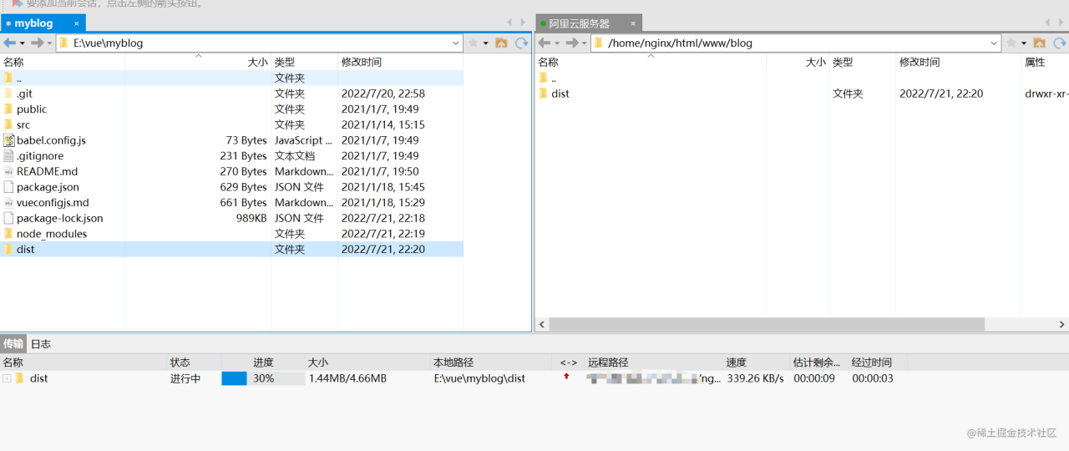Select the vueconfigjs.md file
Viewport: 1069px width, 451px height.
[231, 202]
